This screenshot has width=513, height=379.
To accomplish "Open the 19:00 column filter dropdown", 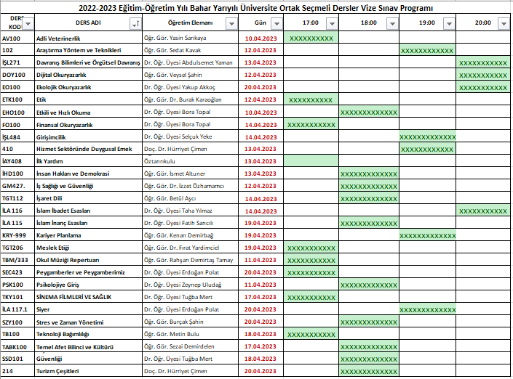I will pos(449,23).
